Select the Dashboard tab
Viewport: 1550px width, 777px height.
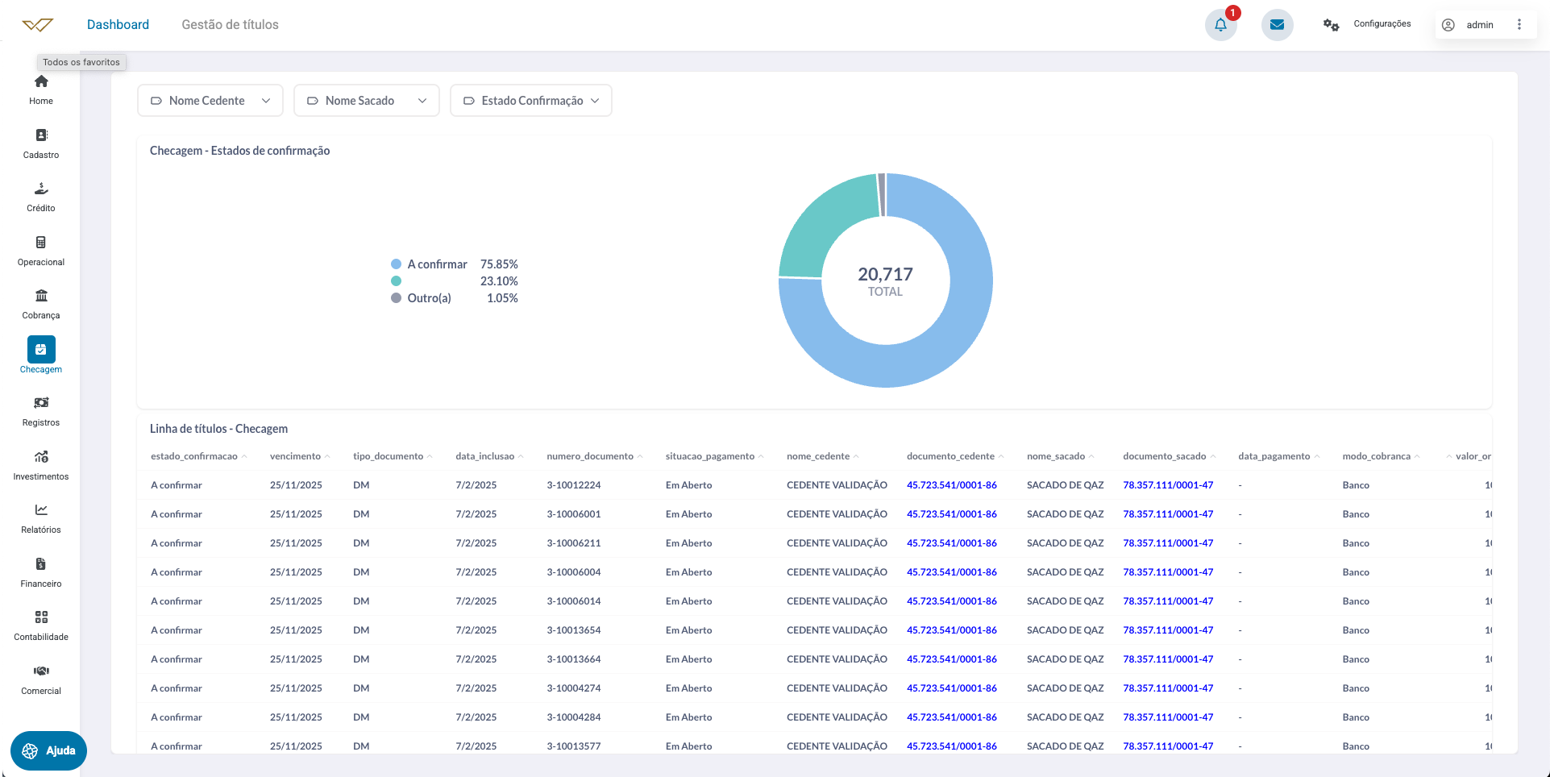[x=118, y=25]
